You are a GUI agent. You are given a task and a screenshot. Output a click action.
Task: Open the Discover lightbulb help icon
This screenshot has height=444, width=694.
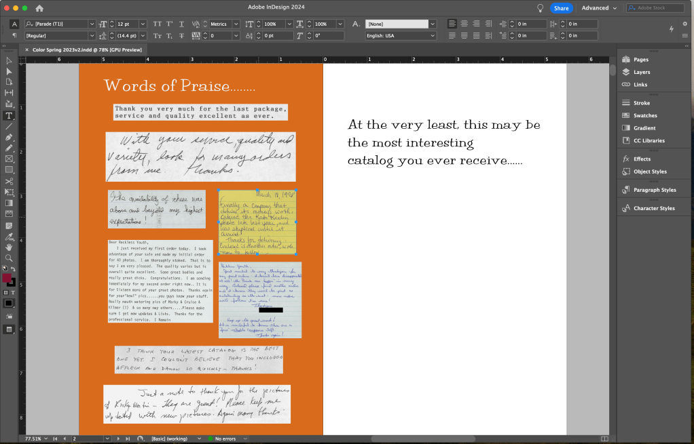tap(540, 8)
